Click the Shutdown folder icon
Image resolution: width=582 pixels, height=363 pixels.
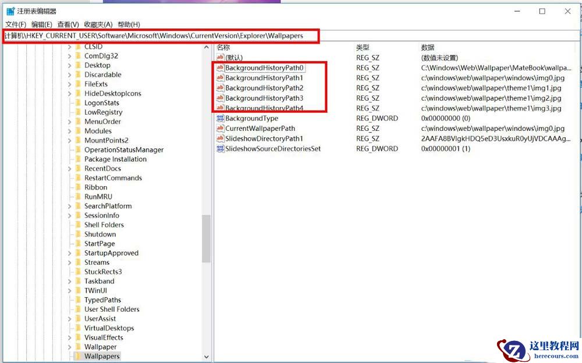coord(78,234)
